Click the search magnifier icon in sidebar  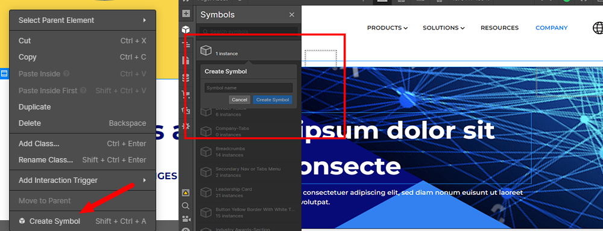186,206
